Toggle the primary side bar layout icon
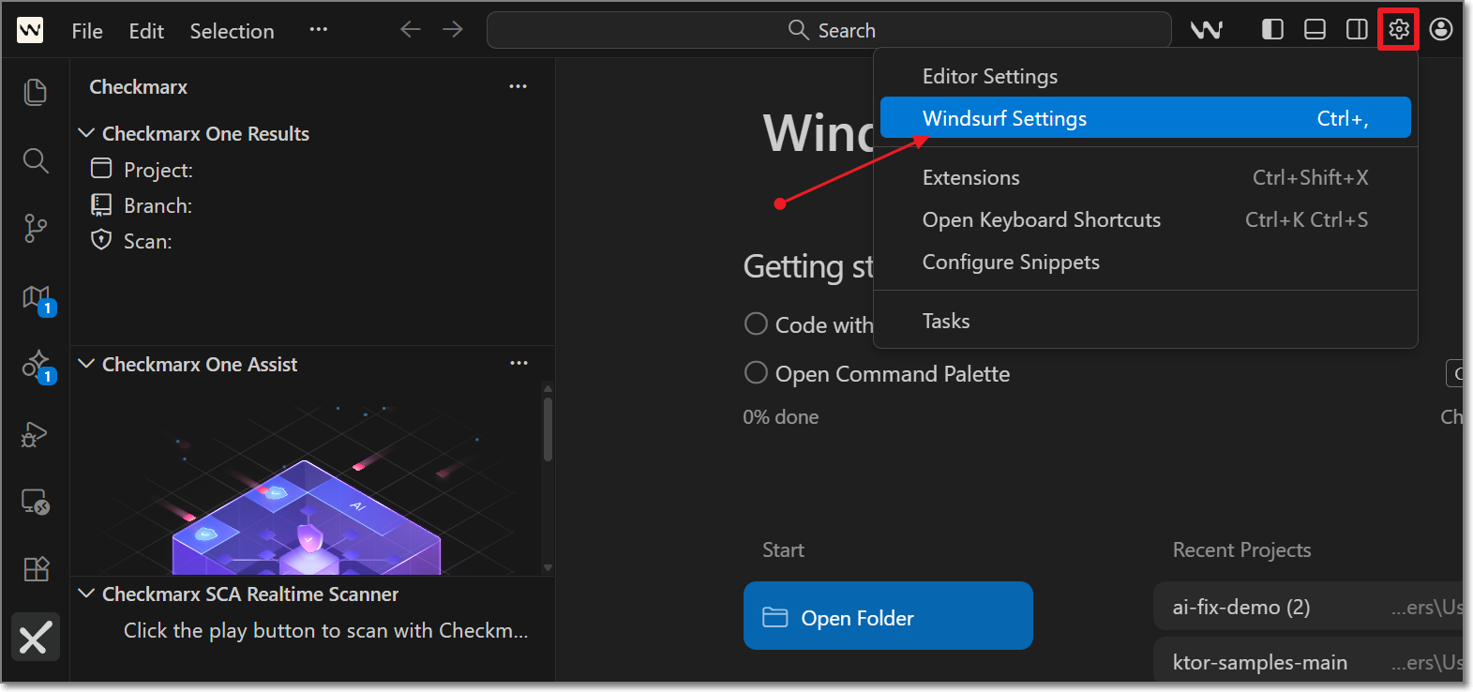 [x=1272, y=30]
